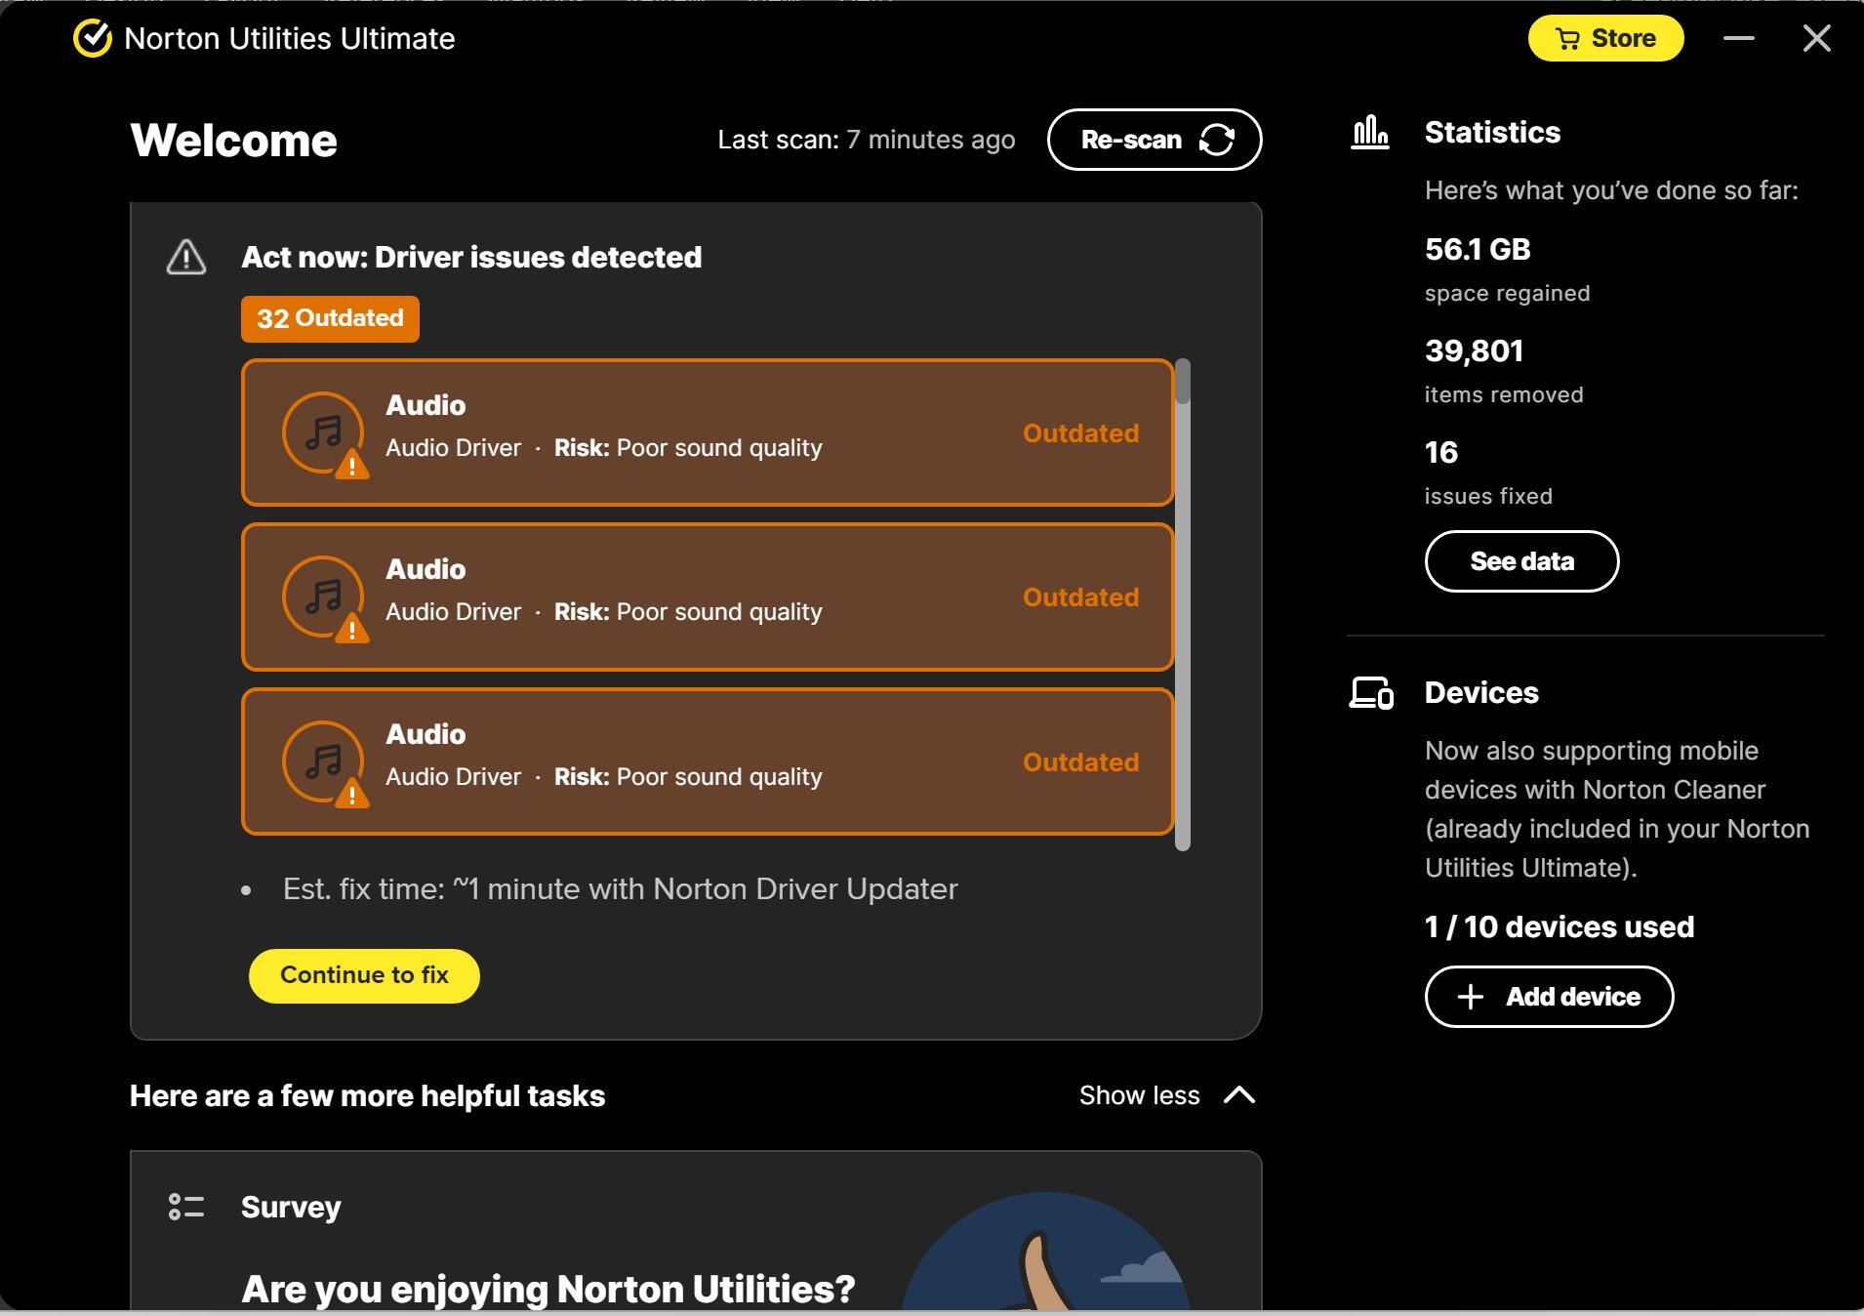Click the driver list vertical scrollbar

1183,605
